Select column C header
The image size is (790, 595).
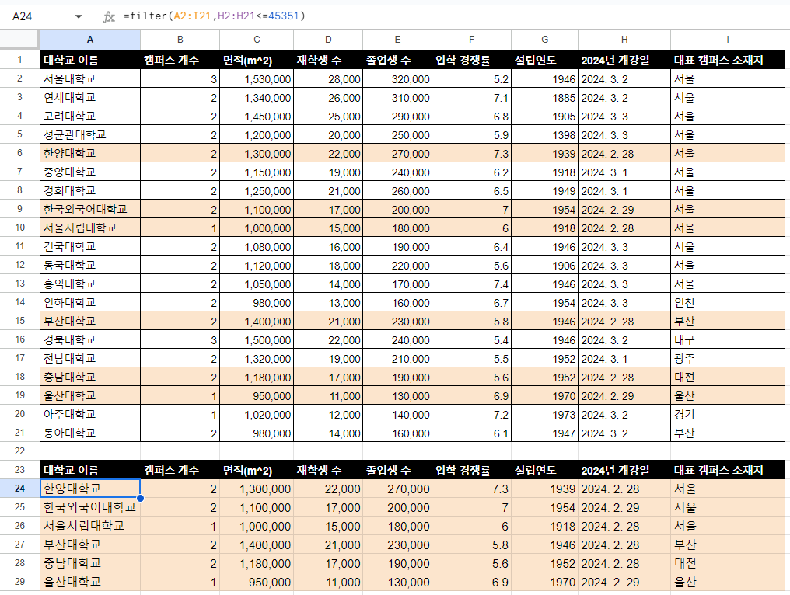[257, 40]
